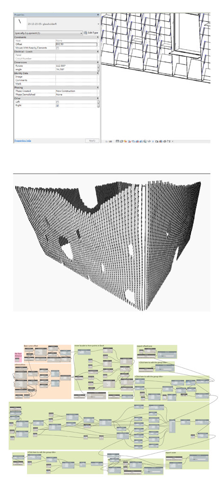Viewport: 224px width, 485px height.
Task: Toggle the Reveal Hidden Elements lightbulb icon
Action: click(x=153, y=141)
